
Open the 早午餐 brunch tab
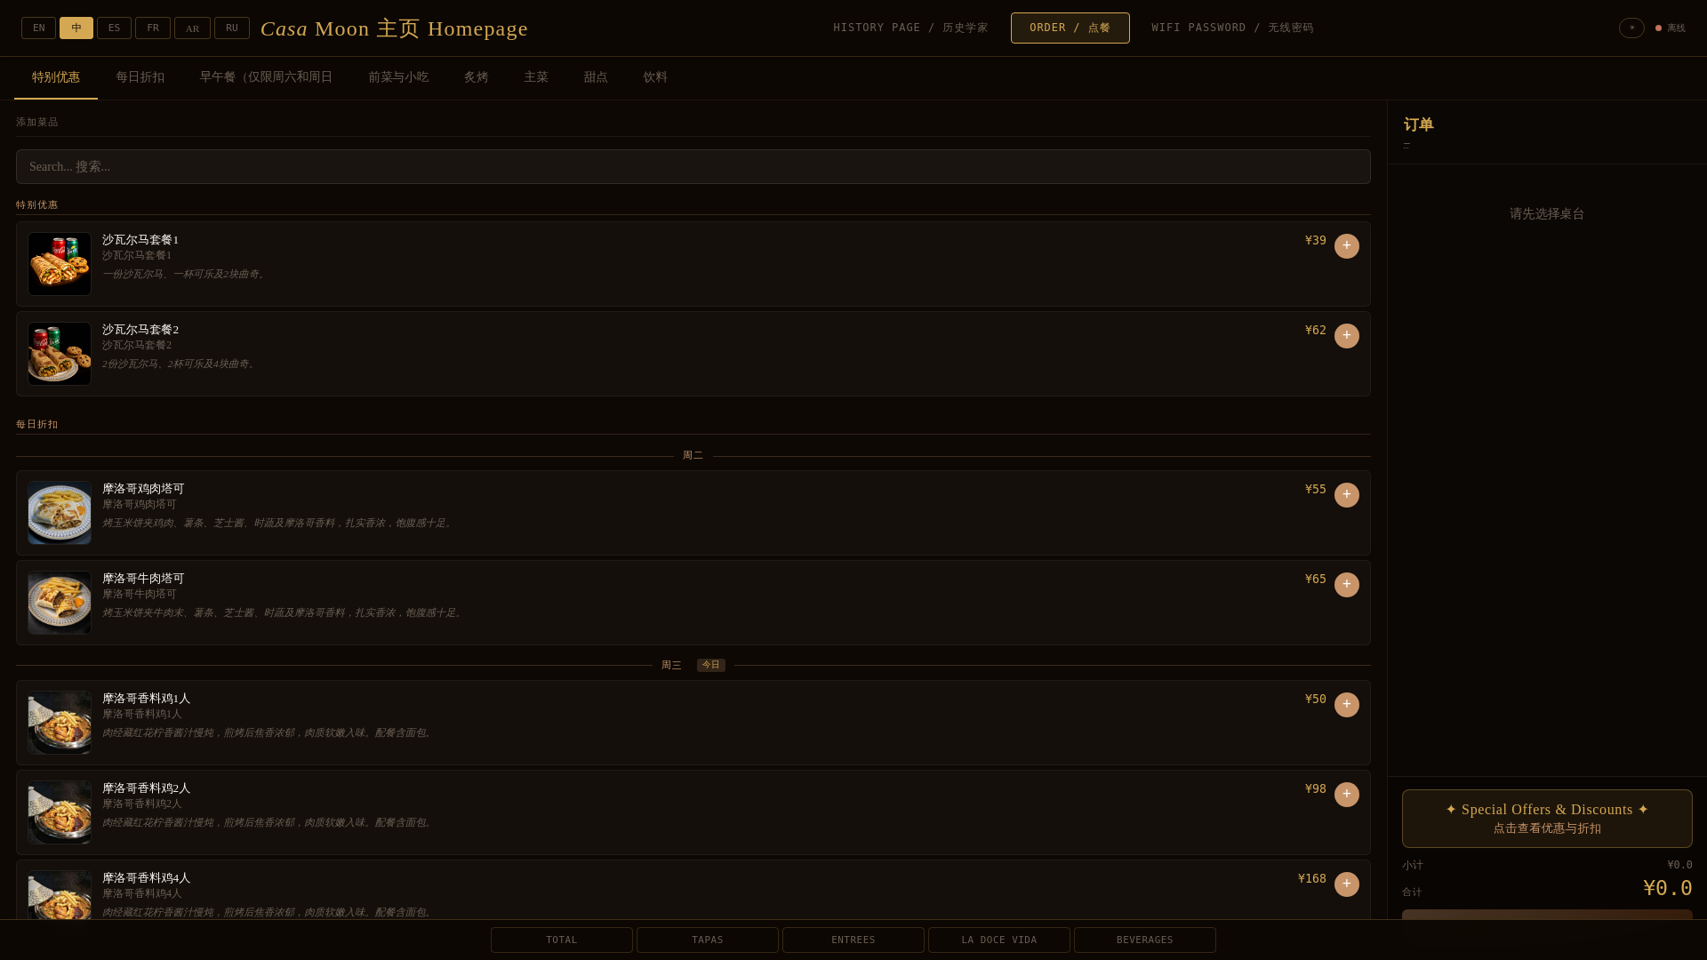click(266, 77)
